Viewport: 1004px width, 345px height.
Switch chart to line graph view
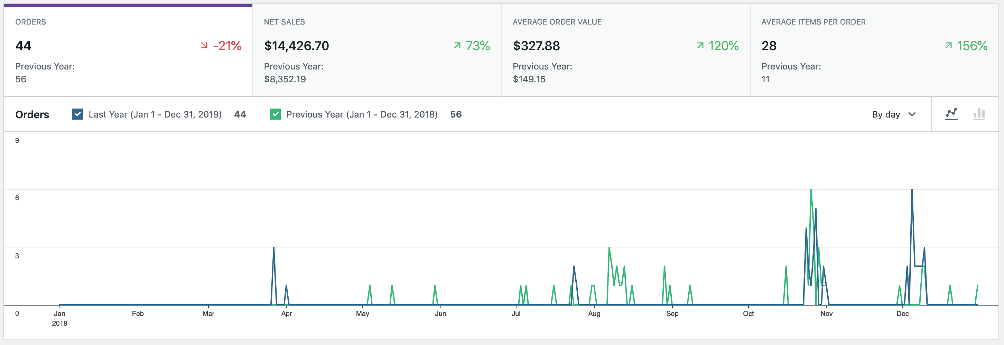click(x=951, y=114)
